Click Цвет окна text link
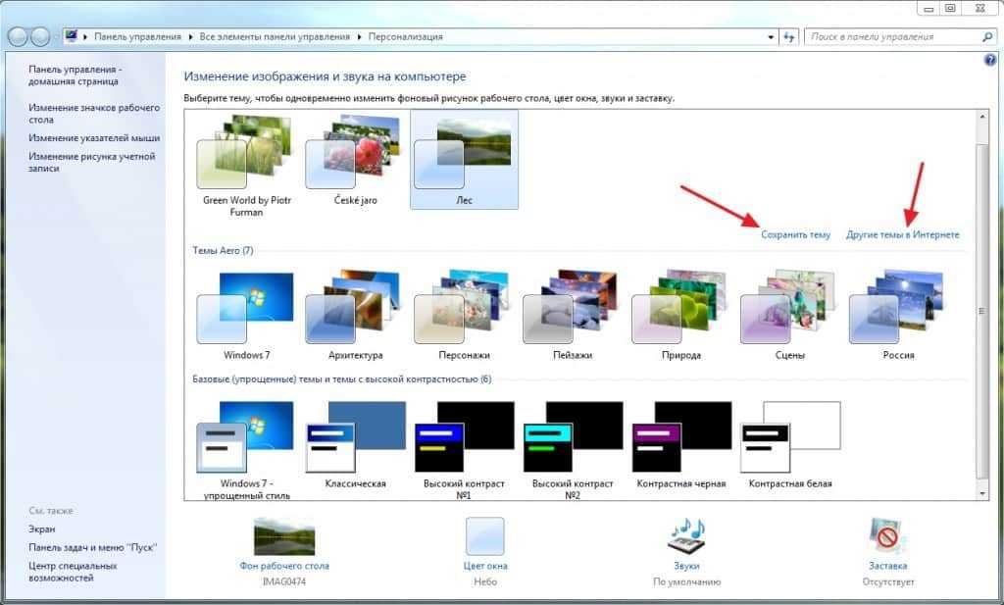 [485, 566]
